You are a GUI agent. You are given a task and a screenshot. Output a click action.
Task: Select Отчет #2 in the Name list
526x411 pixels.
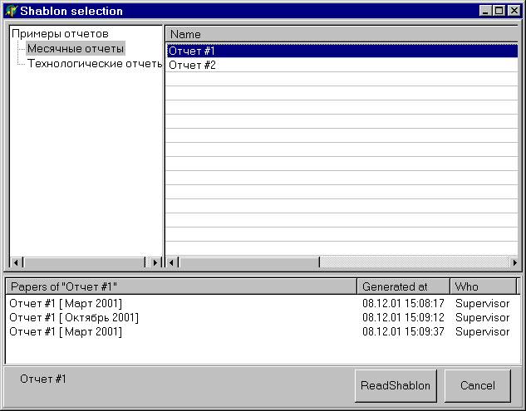[193, 65]
